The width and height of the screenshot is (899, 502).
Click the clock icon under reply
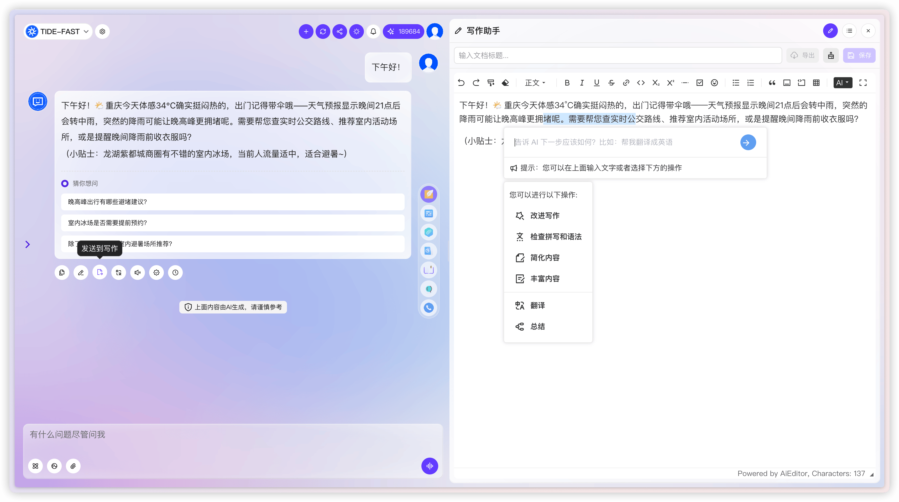[175, 272]
